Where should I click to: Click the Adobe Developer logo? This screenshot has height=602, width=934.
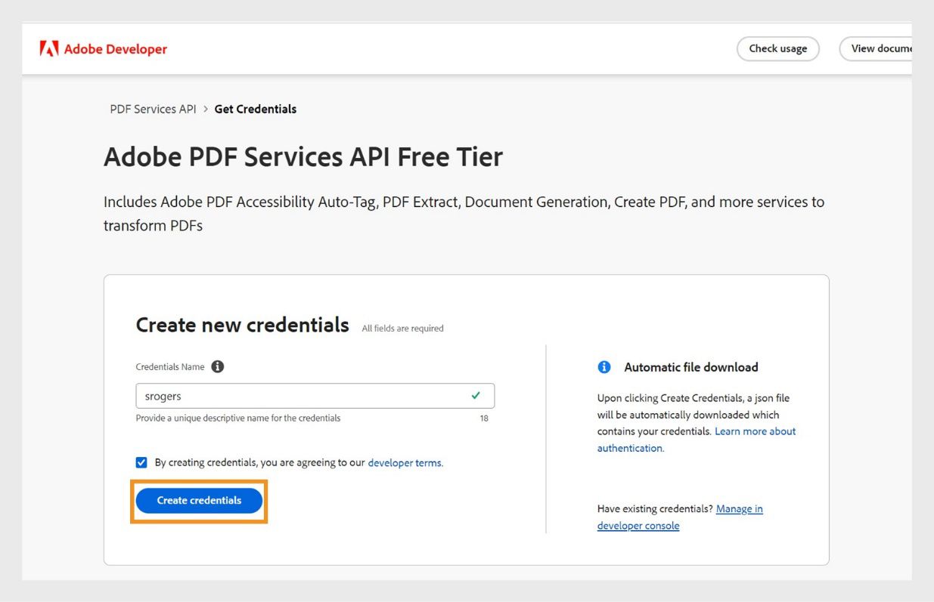click(49, 48)
